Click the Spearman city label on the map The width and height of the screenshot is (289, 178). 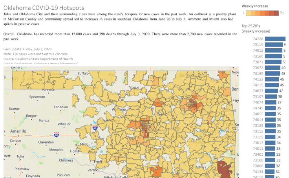pyautogui.click(x=37, y=97)
